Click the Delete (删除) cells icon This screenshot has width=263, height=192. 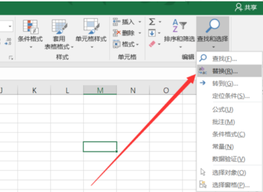pos(117,33)
